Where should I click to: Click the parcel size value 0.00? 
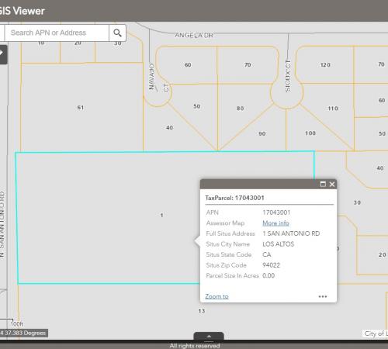(268, 275)
